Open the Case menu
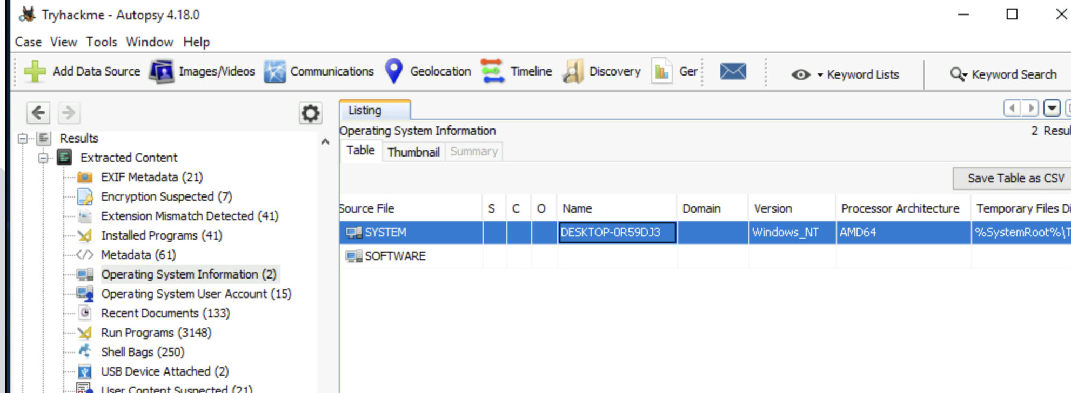 tap(28, 42)
